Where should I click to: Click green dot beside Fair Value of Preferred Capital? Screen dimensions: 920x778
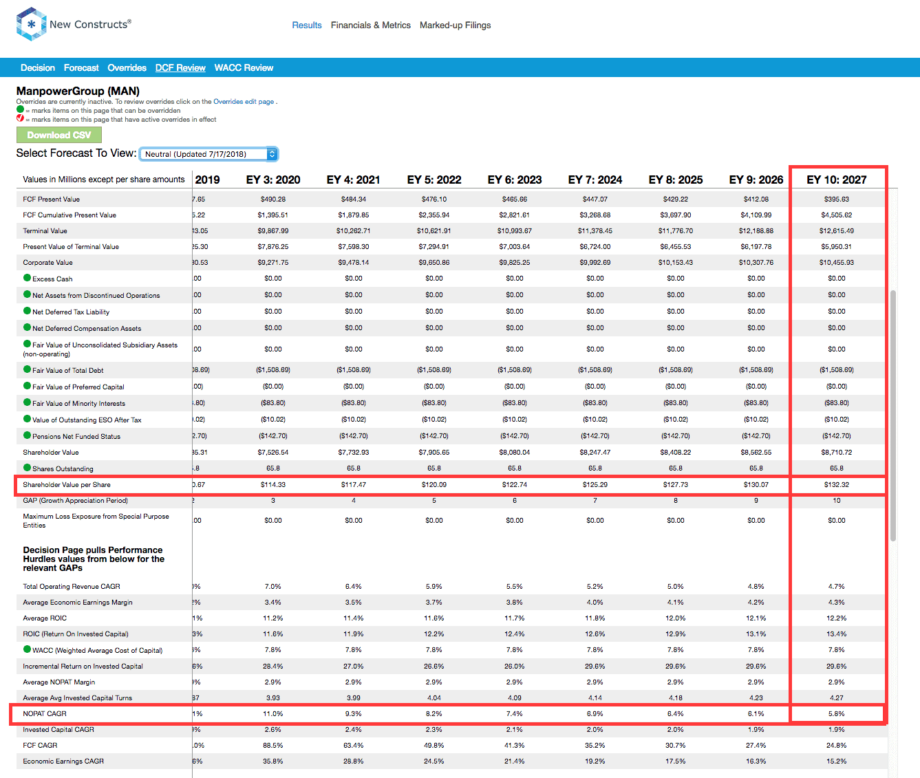click(27, 386)
